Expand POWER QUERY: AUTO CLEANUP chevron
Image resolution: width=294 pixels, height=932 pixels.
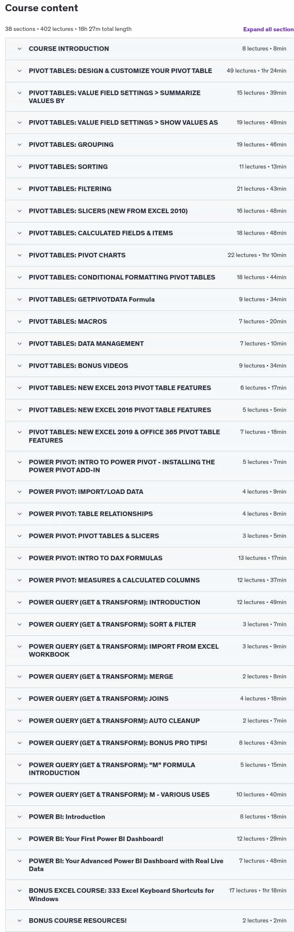[x=20, y=721]
